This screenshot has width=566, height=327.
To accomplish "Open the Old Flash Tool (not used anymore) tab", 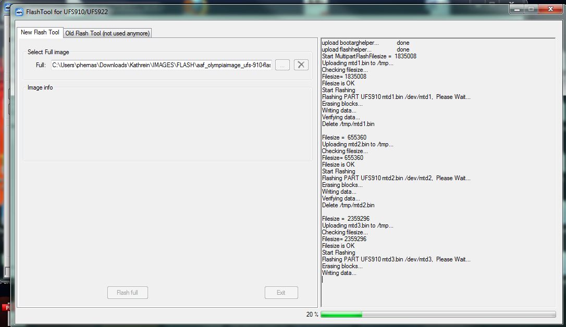I will pyautogui.click(x=107, y=33).
